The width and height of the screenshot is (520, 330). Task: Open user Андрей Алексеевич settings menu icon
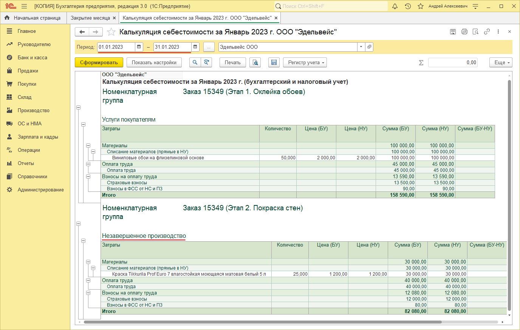click(476, 6)
